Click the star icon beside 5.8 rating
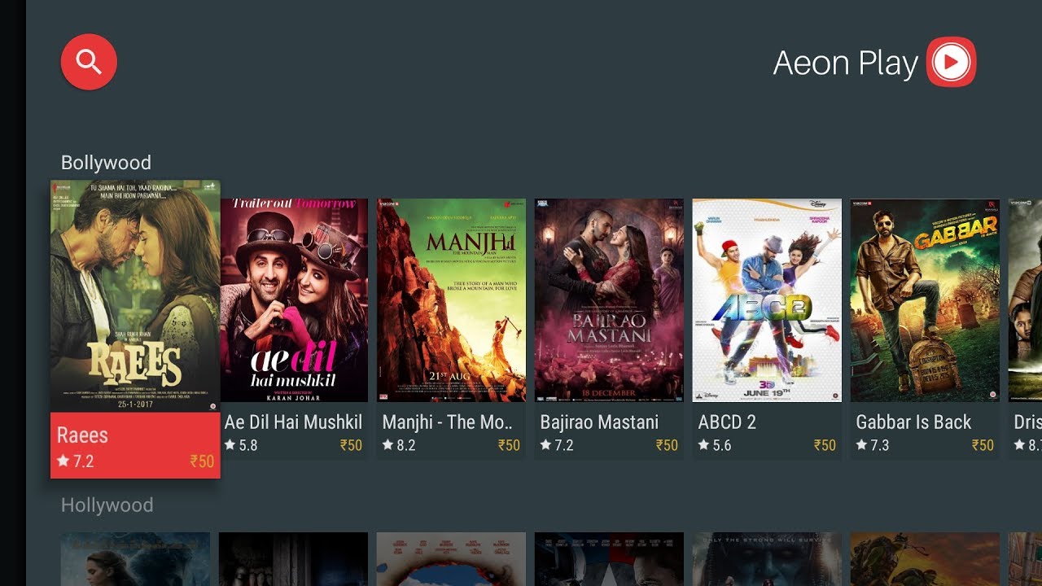Image resolution: width=1042 pixels, height=586 pixels. click(230, 445)
